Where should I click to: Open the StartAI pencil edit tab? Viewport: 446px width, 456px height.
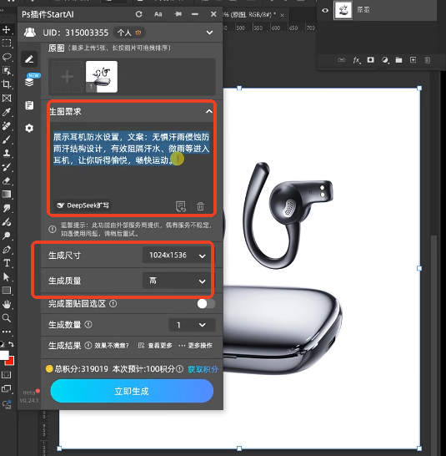point(29,59)
